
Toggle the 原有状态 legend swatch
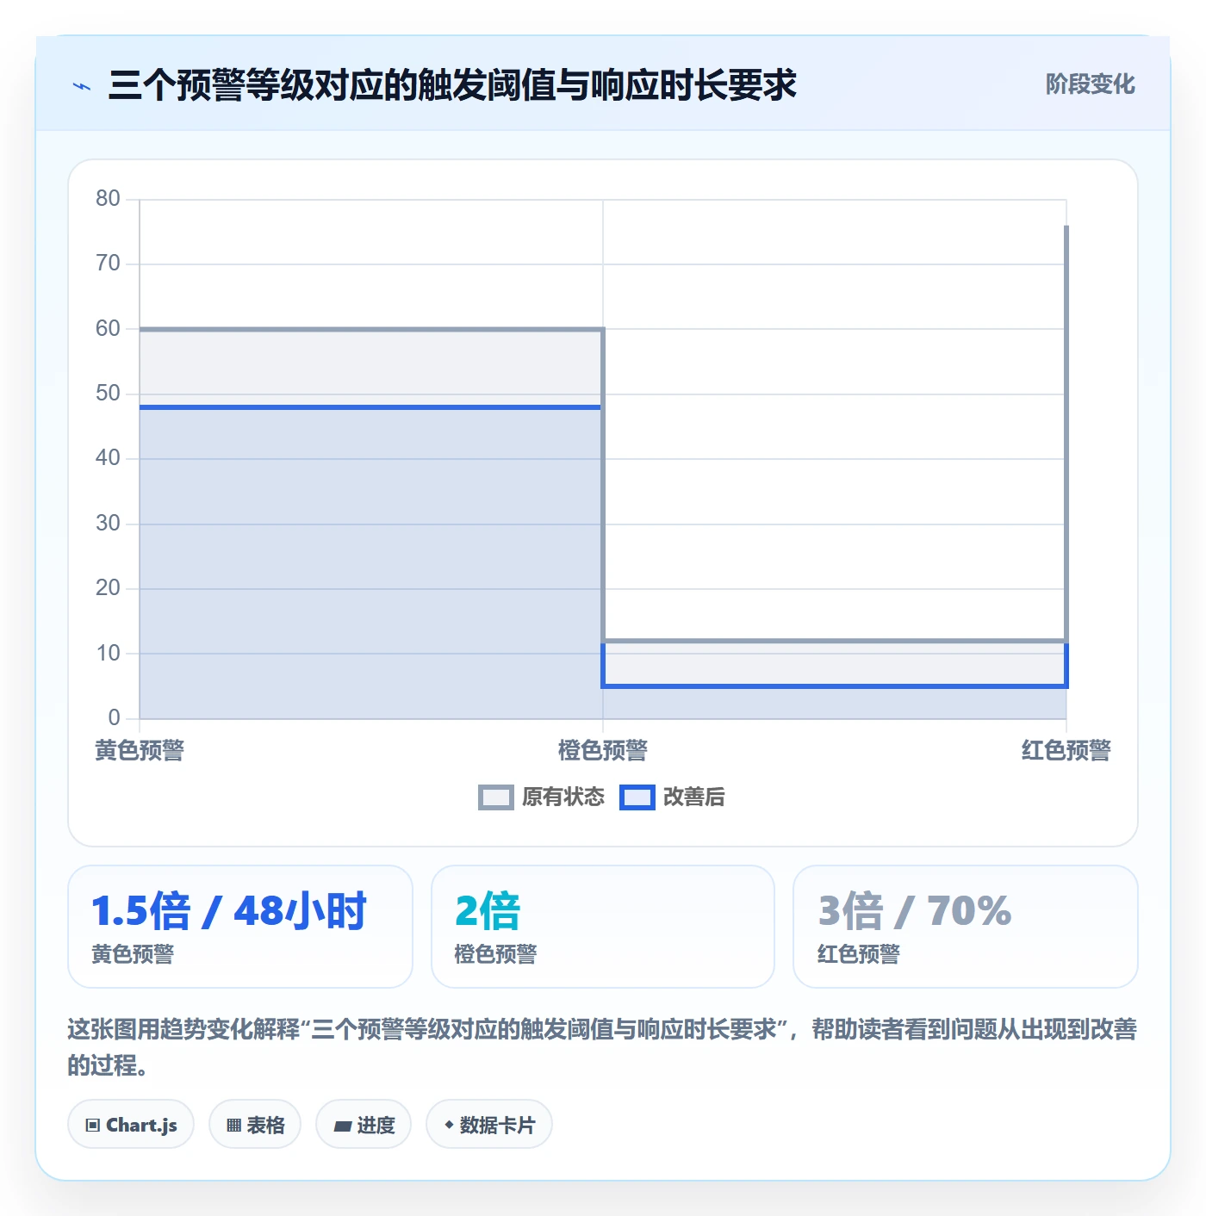pos(495,797)
